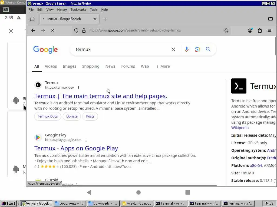Click the Termux logo in knowledge panel
Viewport: 277px width, 207px height.
point(239,86)
